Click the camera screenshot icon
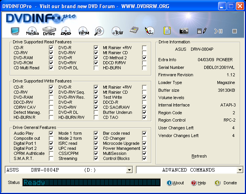Screen dimensions: 246x194 click(184, 31)
